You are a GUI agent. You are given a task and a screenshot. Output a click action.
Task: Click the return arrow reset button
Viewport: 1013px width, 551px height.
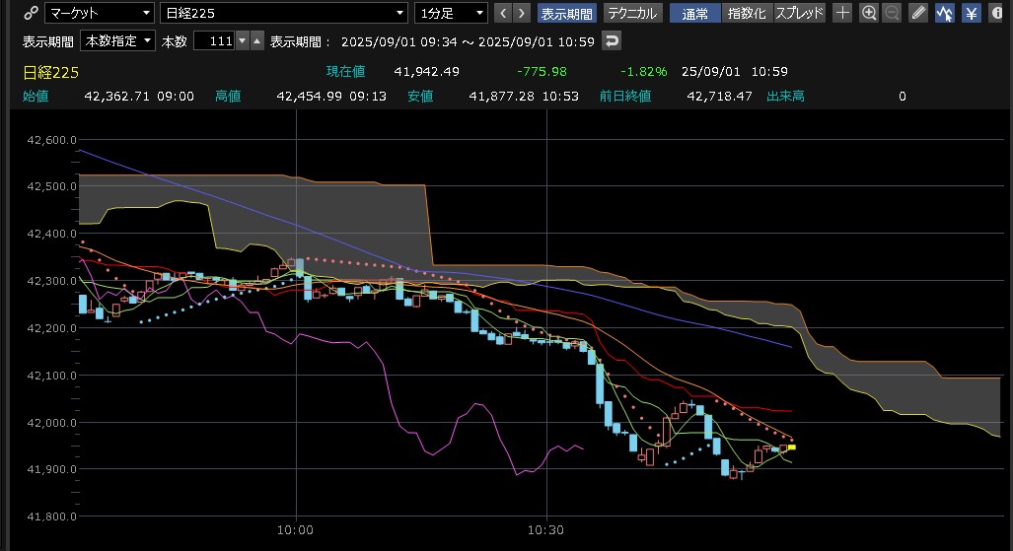click(612, 41)
